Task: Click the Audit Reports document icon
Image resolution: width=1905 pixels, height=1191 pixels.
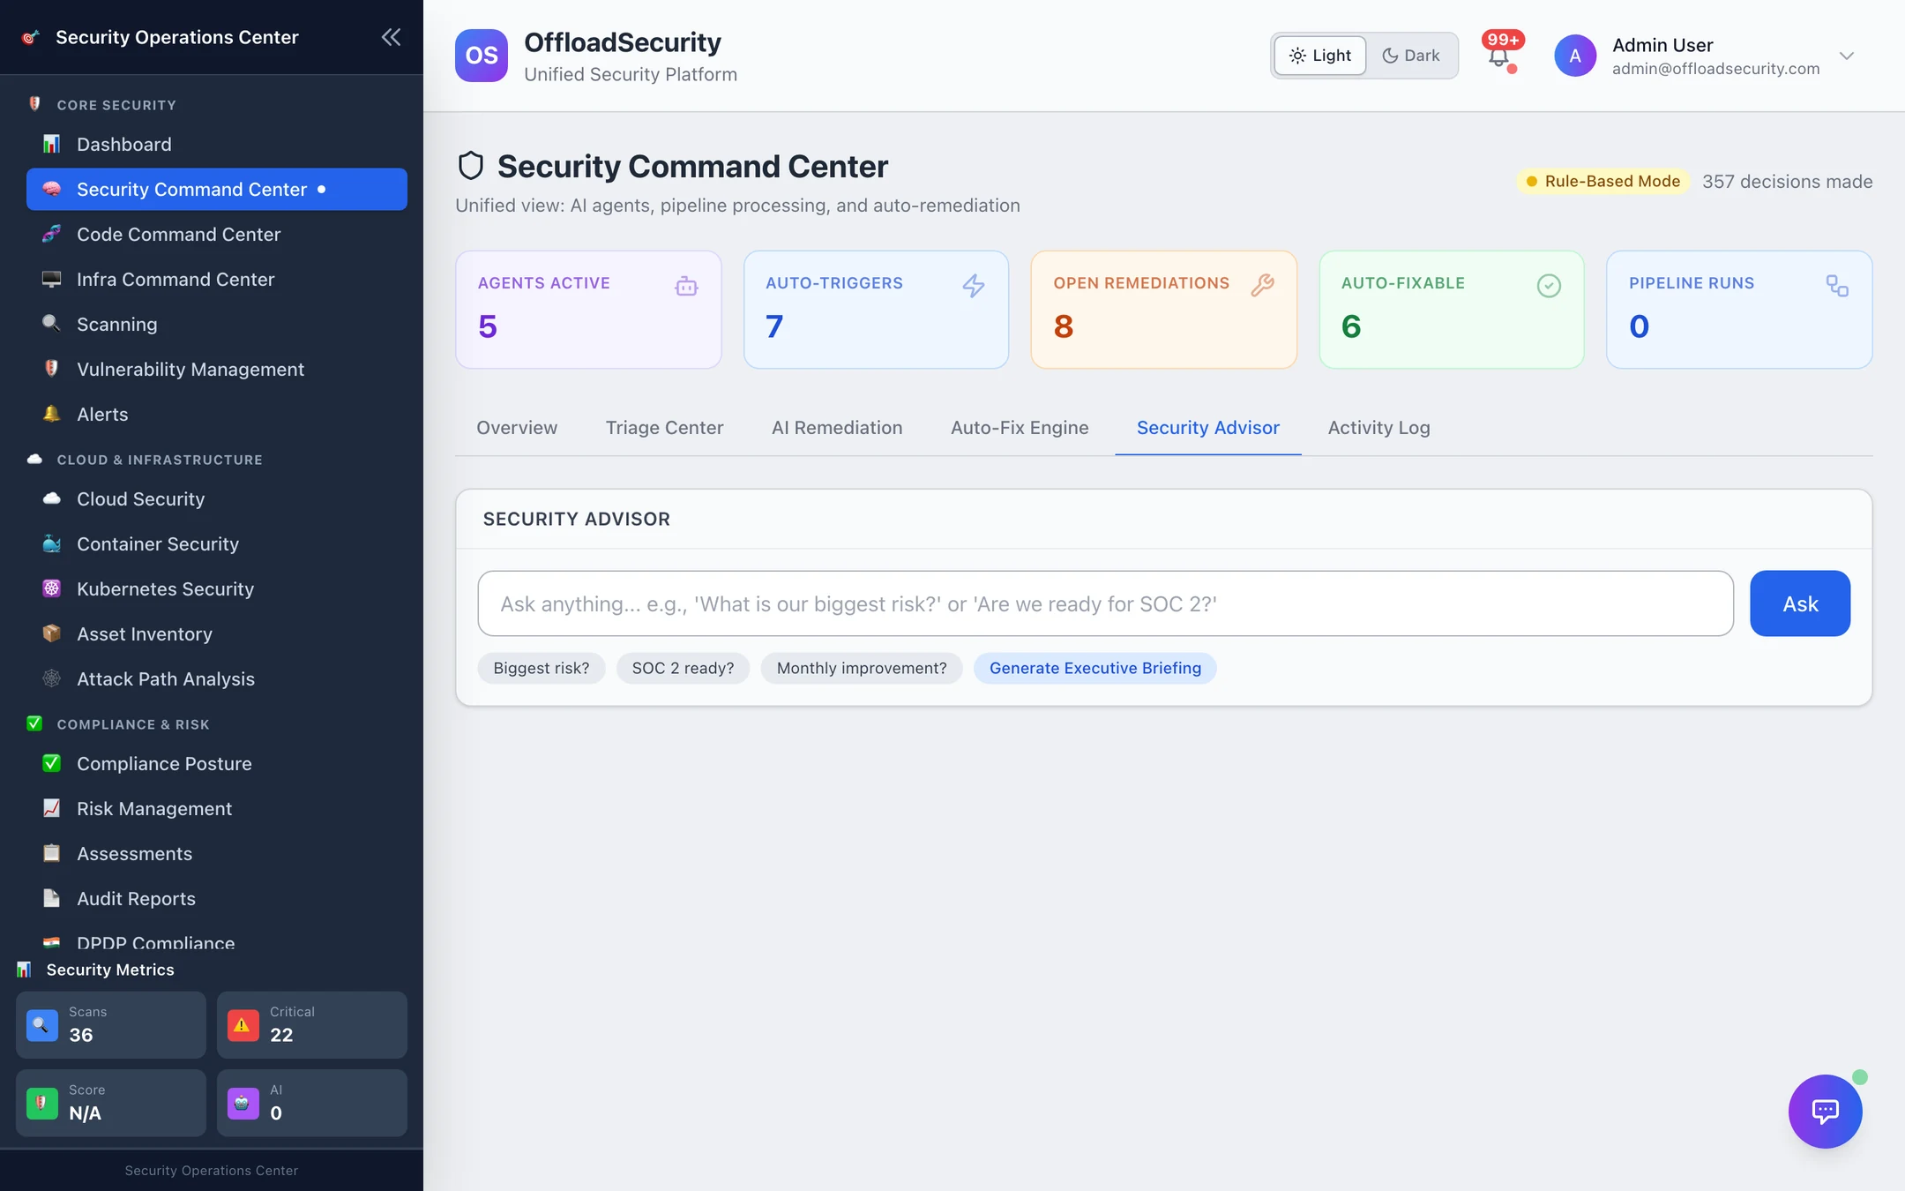Action: 52,898
